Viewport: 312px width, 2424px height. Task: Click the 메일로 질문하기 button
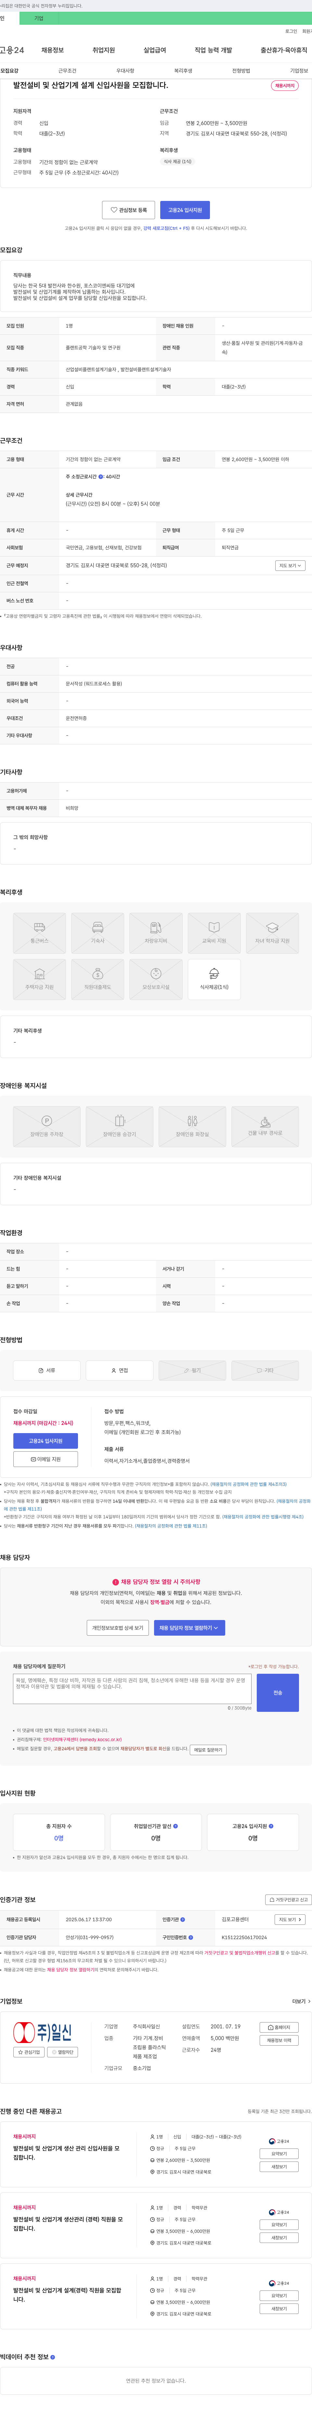click(x=208, y=1750)
